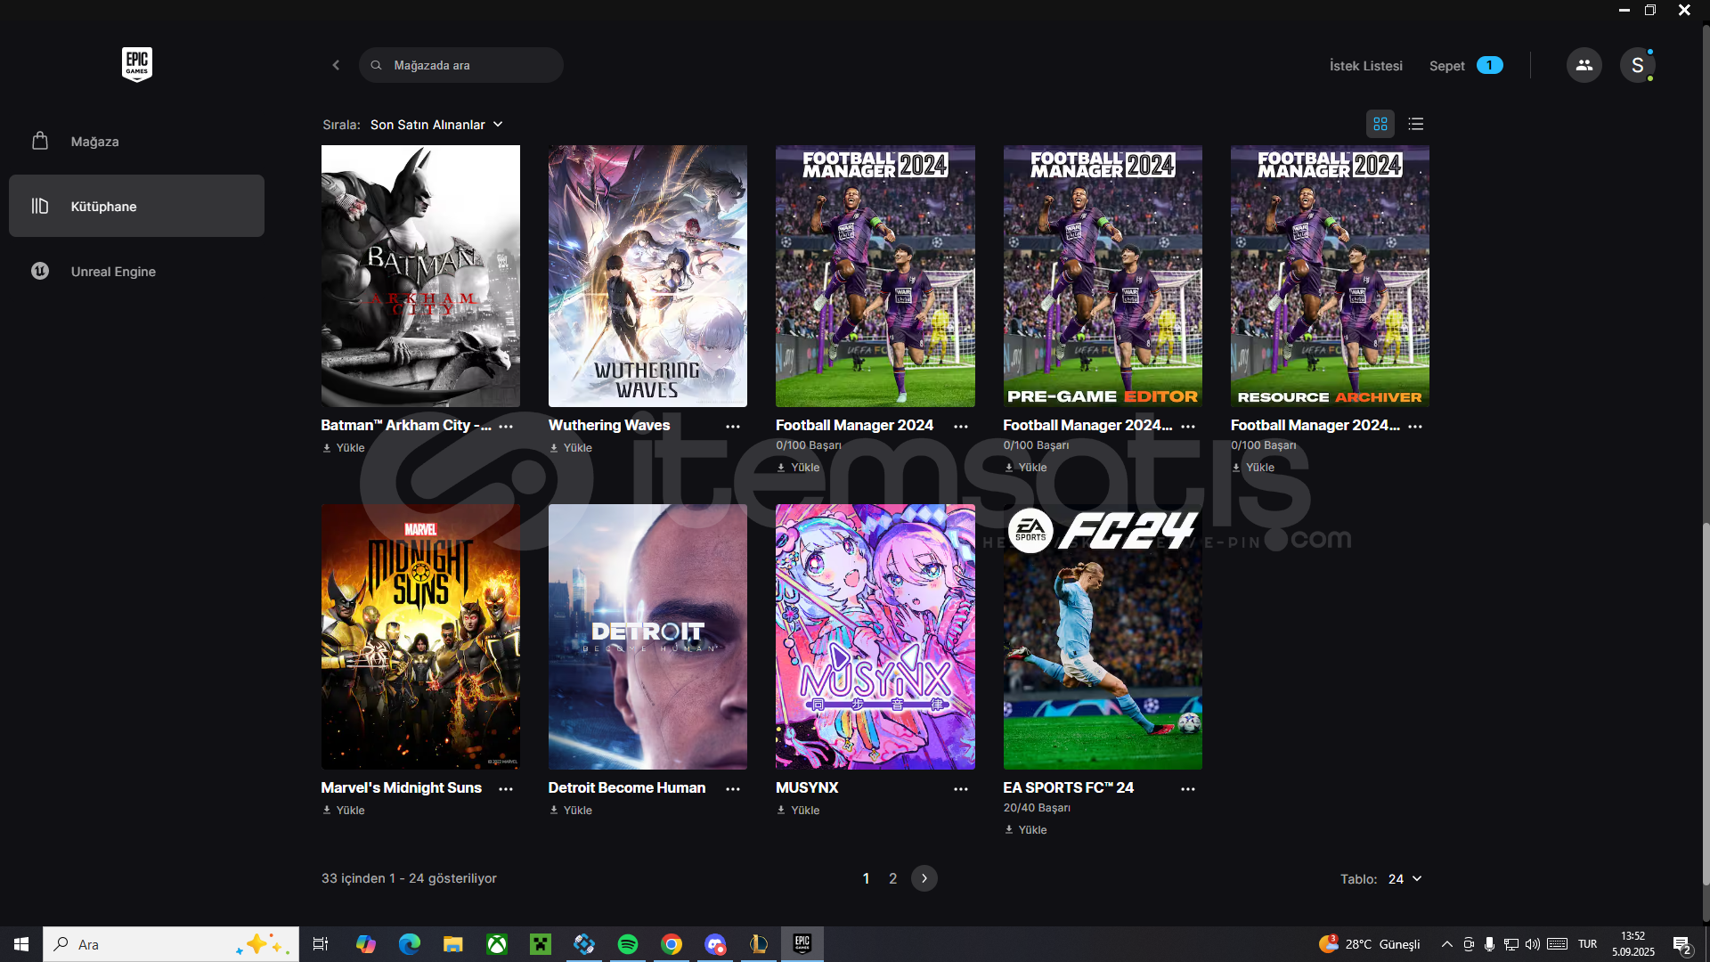The image size is (1710, 962).
Task: Click the taskbar Ara search box
Action: 171,944
